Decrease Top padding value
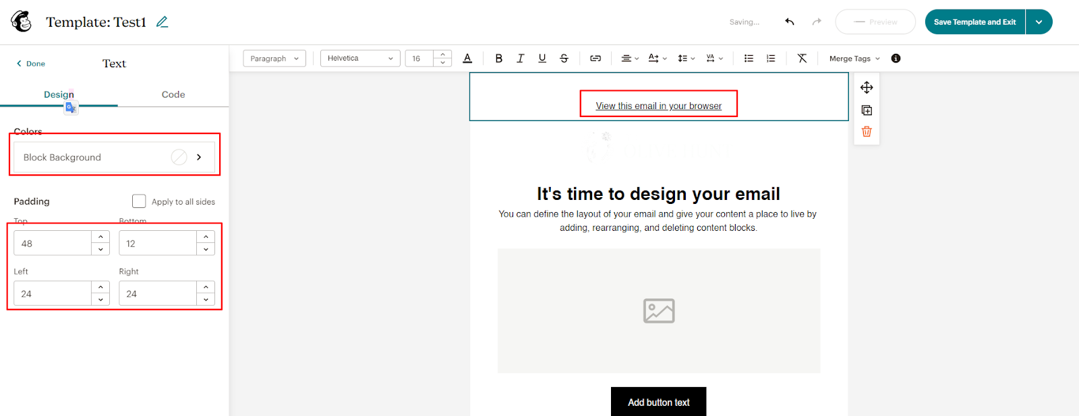1079x416 pixels. (100, 249)
